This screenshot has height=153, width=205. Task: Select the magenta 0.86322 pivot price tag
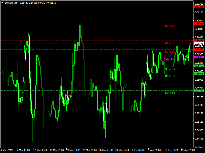[199, 57]
